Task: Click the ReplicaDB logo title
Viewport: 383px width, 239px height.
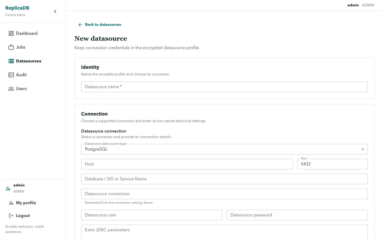Action: [17, 8]
